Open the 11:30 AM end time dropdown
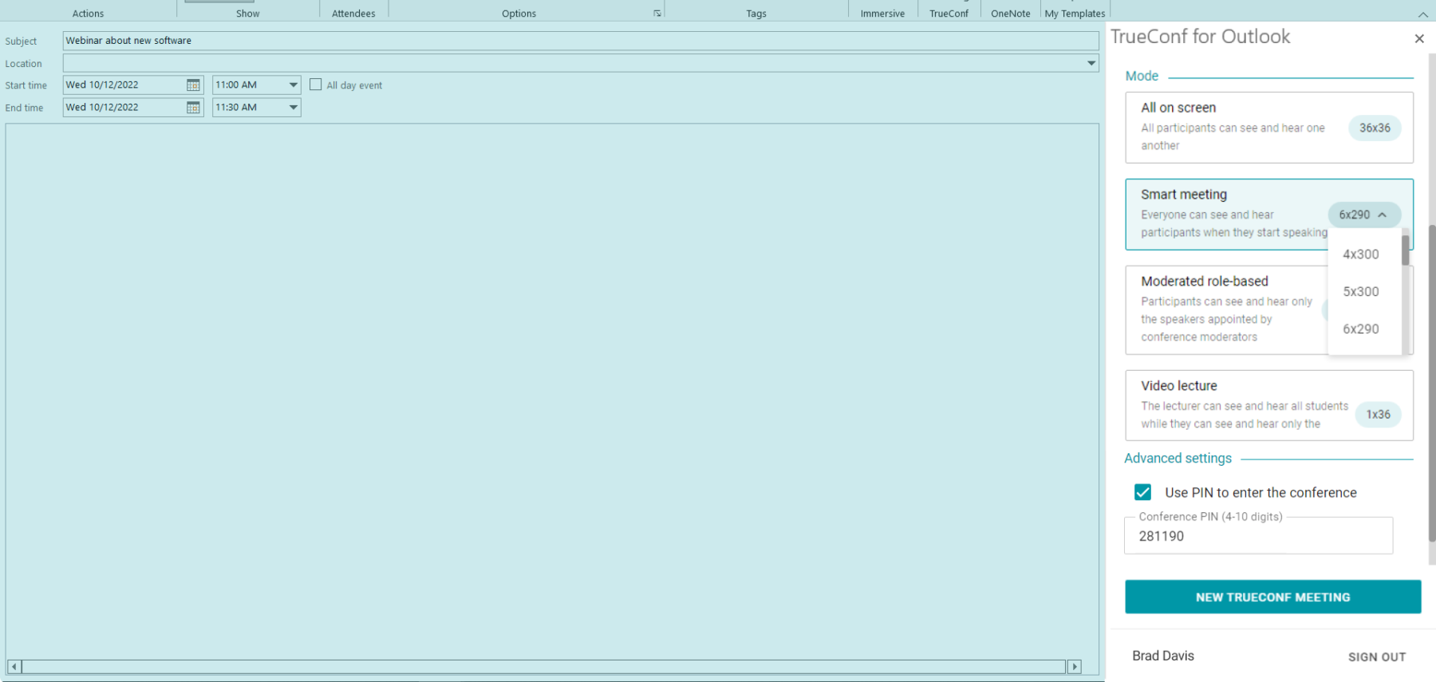 coord(294,107)
